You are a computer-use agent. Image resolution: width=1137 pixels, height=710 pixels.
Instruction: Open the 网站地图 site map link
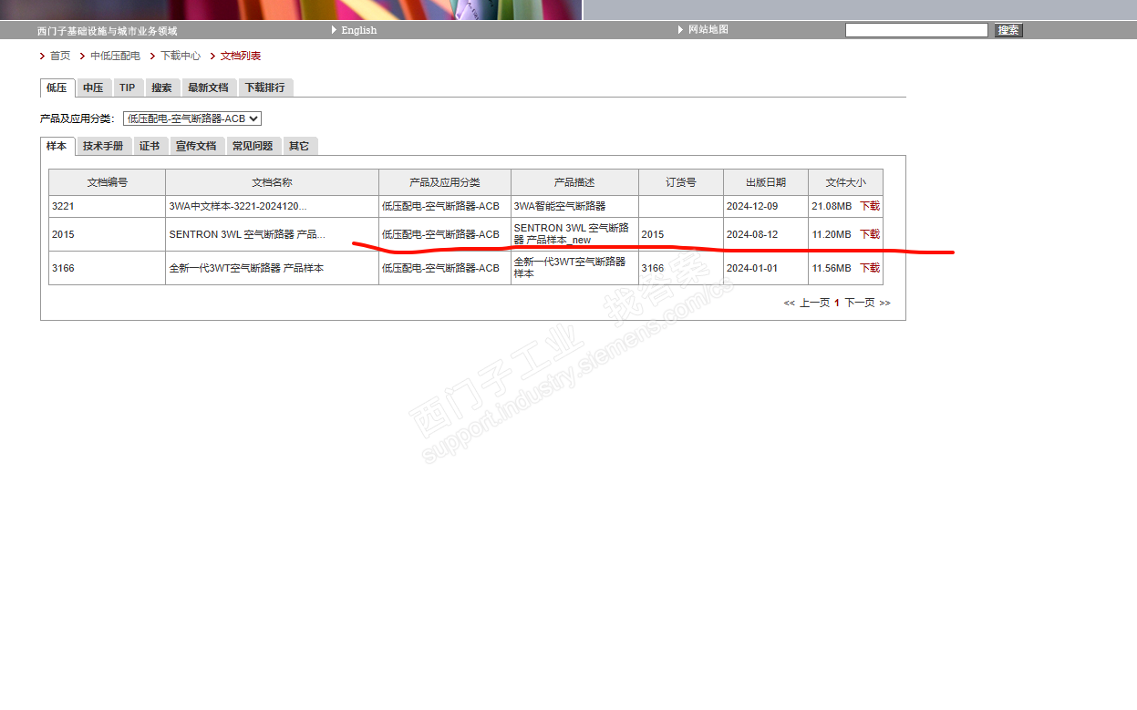coord(708,30)
